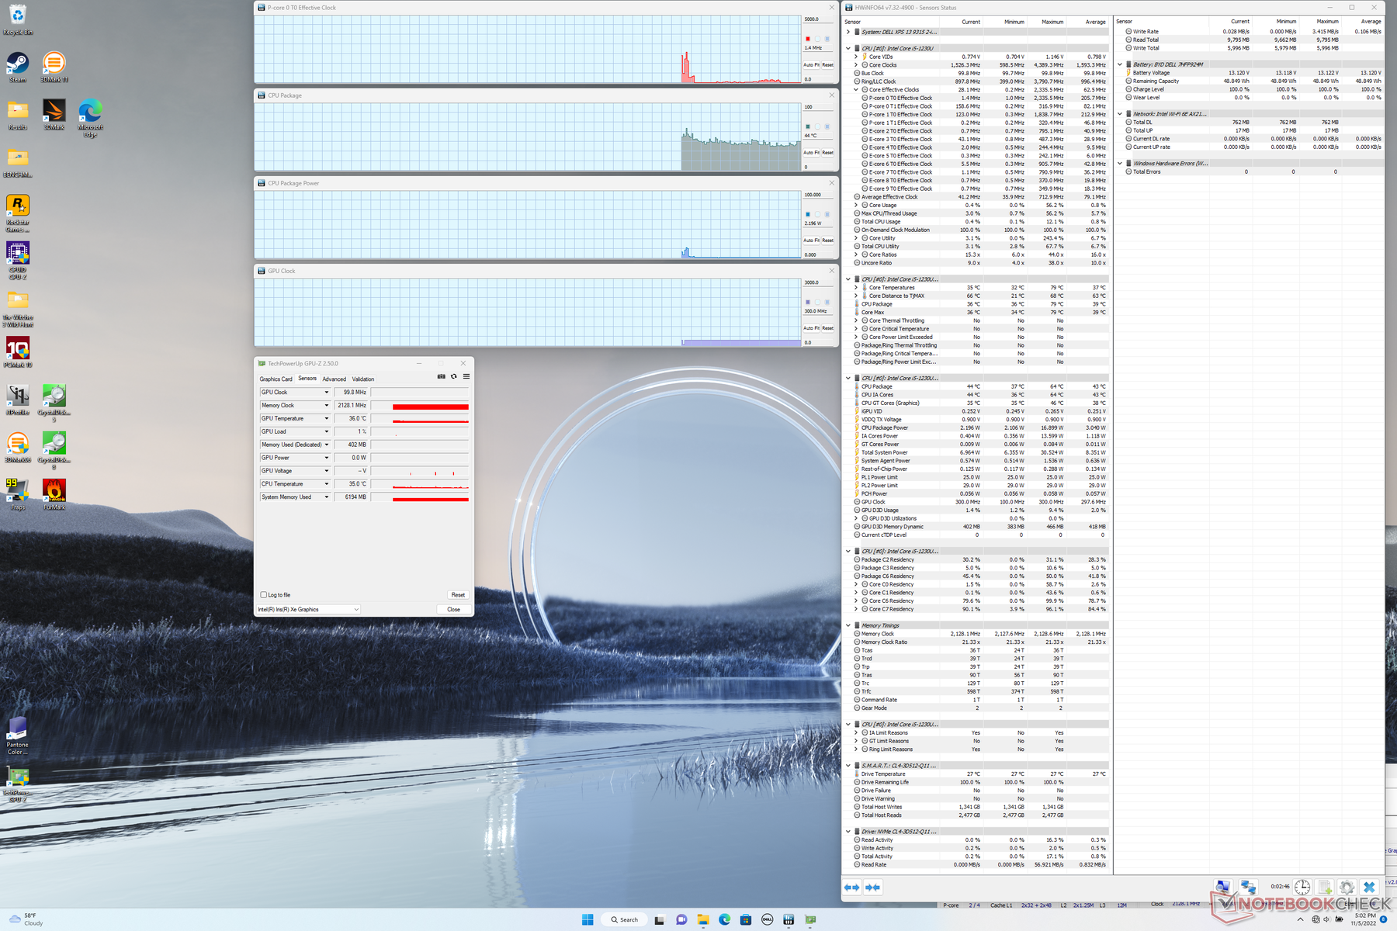Open the Steam desktop shortcut
The width and height of the screenshot is (1397, 931).
pos(18,67)
